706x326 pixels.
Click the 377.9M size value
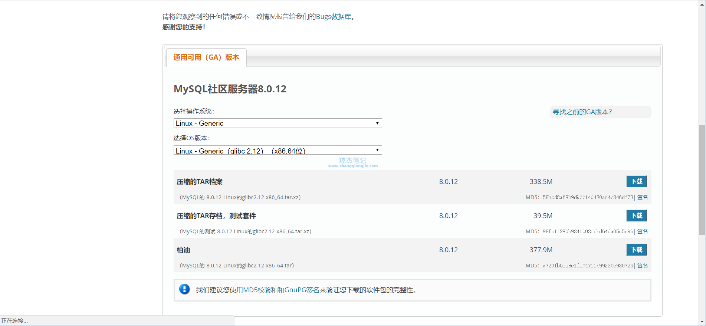coord(541,250)
